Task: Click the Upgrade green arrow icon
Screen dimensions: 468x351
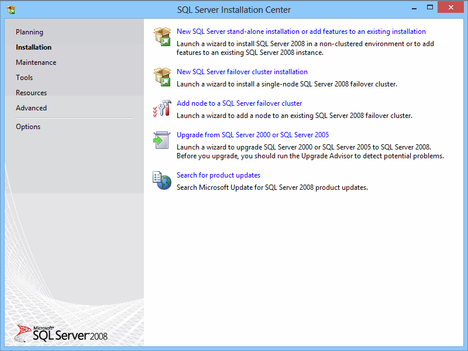Action: (x=162, y=140)
